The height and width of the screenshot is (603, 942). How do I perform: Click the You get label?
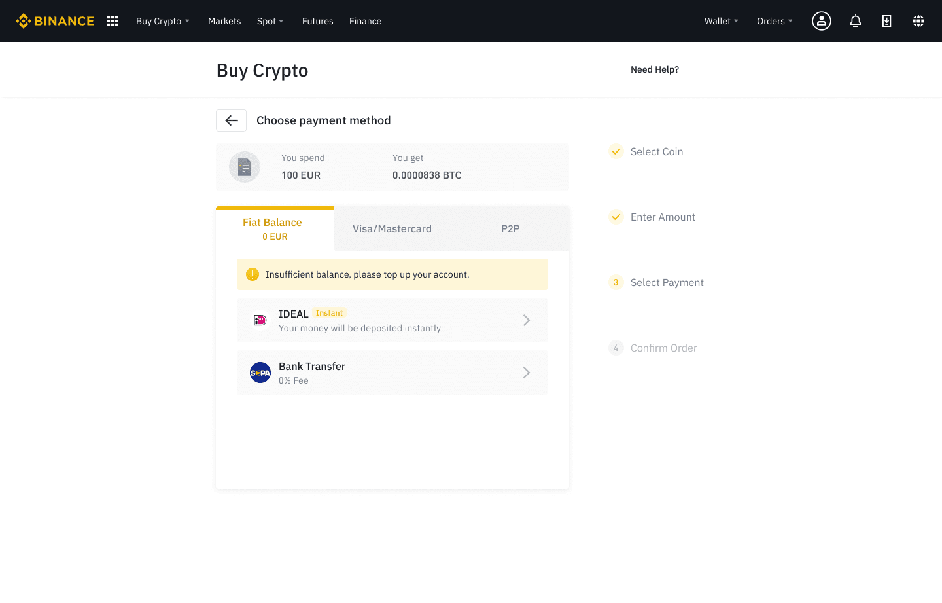click(x=408, y=158)
